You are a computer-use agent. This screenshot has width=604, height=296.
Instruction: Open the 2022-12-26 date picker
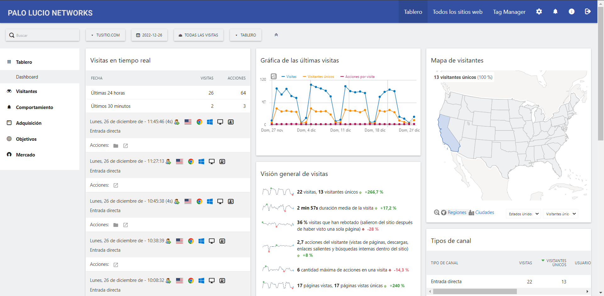[149, 35]
